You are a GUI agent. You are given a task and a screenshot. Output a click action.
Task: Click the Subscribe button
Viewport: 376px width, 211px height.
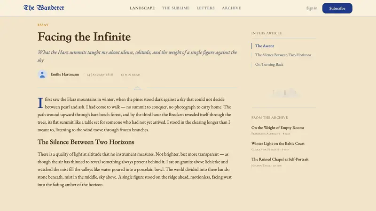pyautogui.click(x=337, y=8)
